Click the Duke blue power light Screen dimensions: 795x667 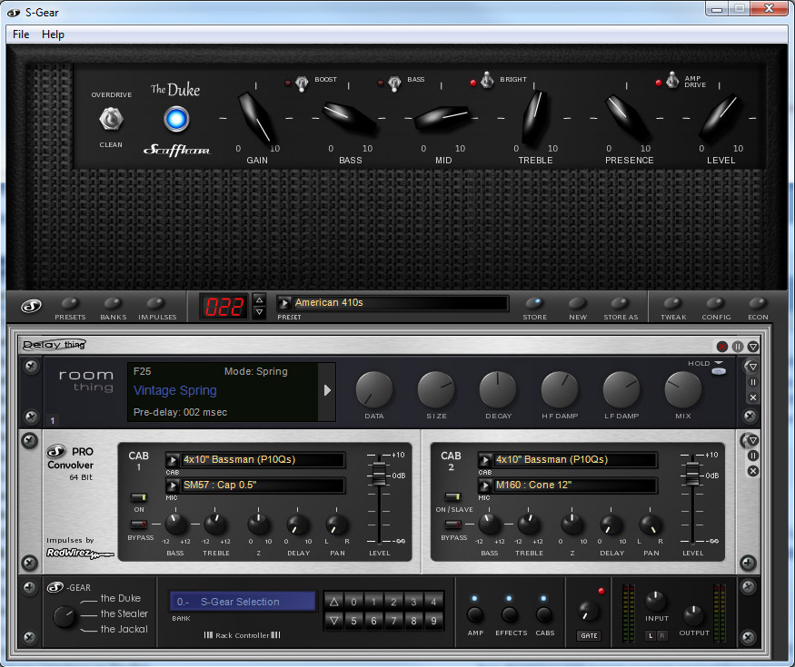(176, 119)
